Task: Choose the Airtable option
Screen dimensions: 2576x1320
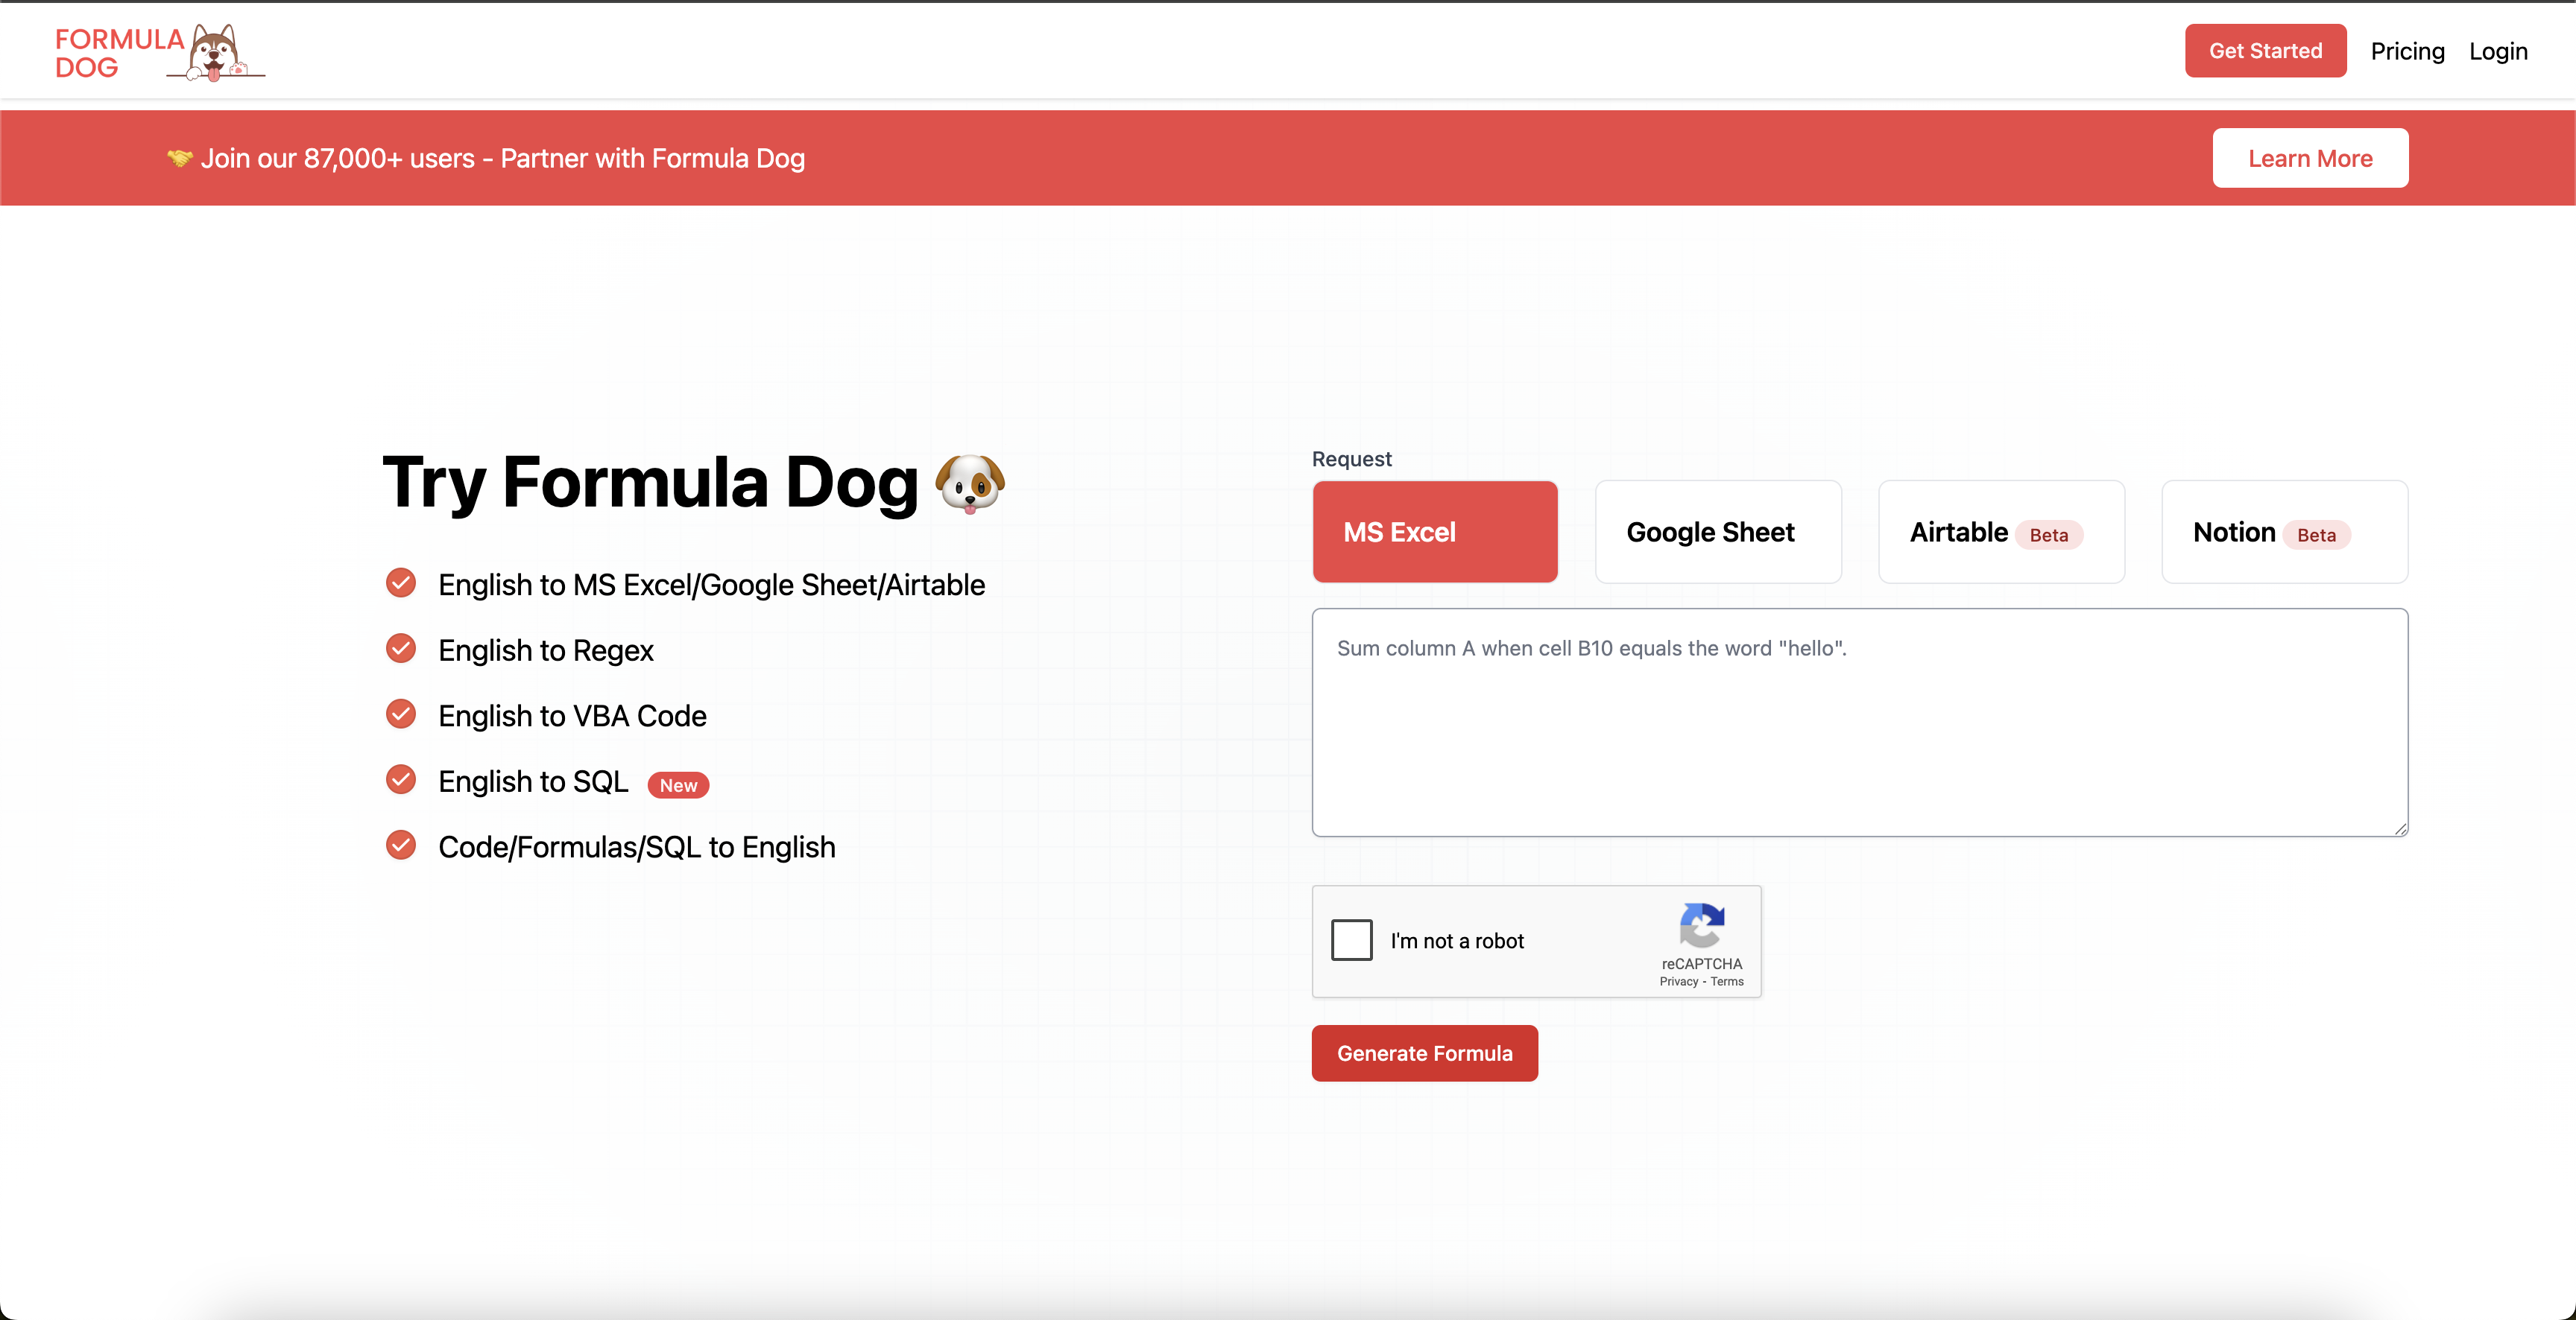Action: point(2001,532)
